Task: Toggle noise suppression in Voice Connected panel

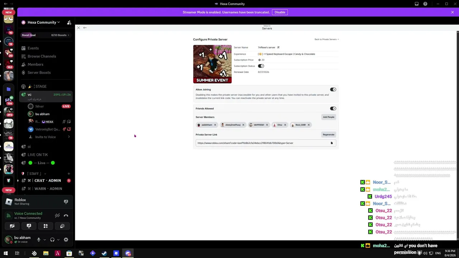Action: pos(57,215)
